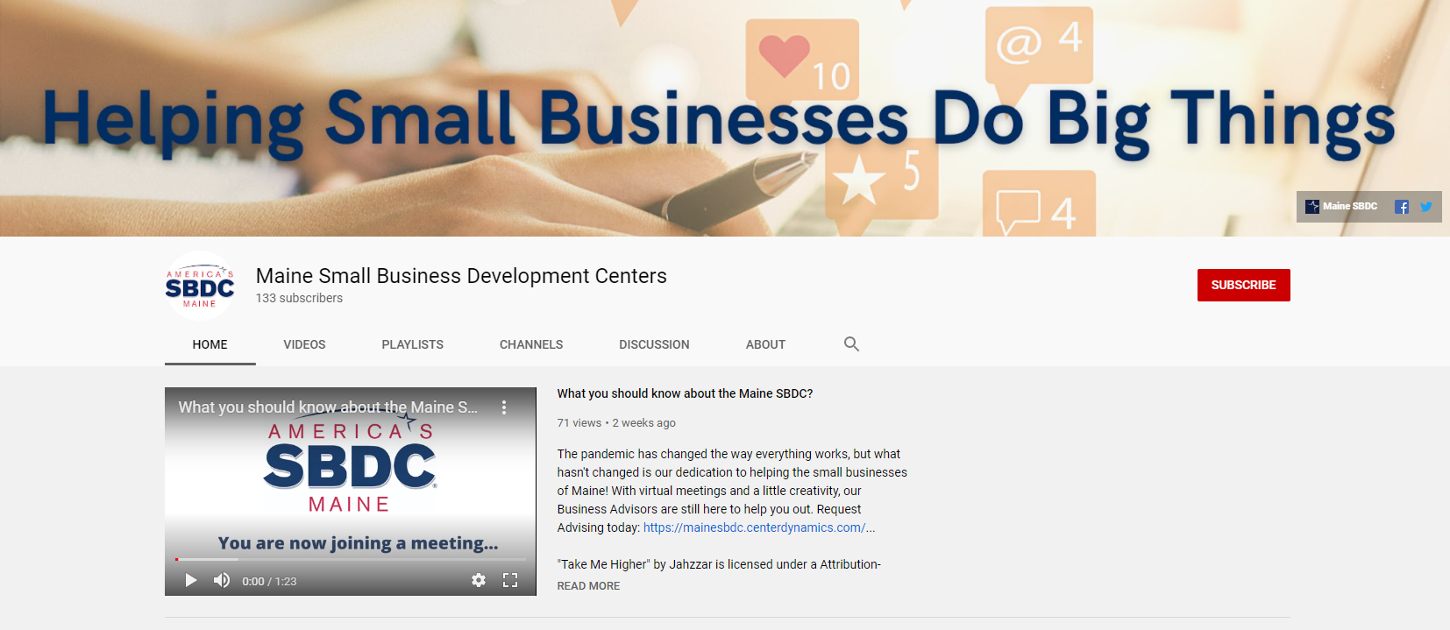1450x630 pixels.
Task: Click the SBDC Maine channel avatar
Action: coord(200,286)
